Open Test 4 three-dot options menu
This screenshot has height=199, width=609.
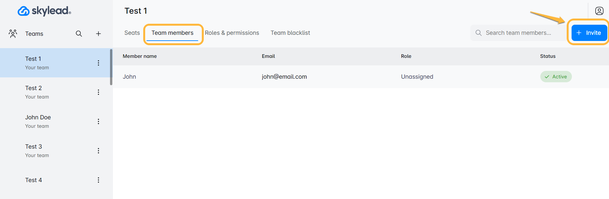[x=98, y=180]
